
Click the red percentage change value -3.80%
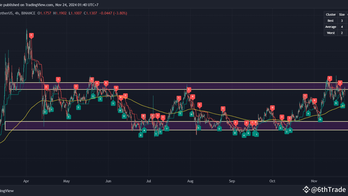point(120,13)
